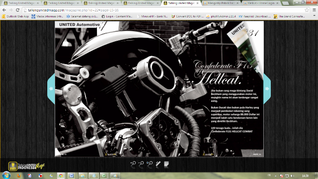
Task: Open Google Chrome taskbar icon
Action: pos(61,176)
